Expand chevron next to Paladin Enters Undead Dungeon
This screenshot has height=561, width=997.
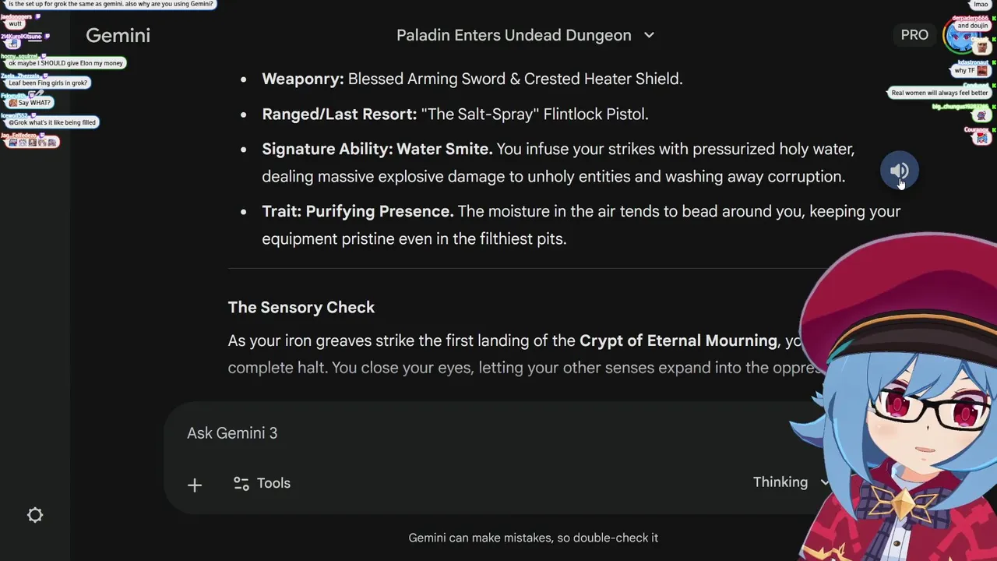649,35
